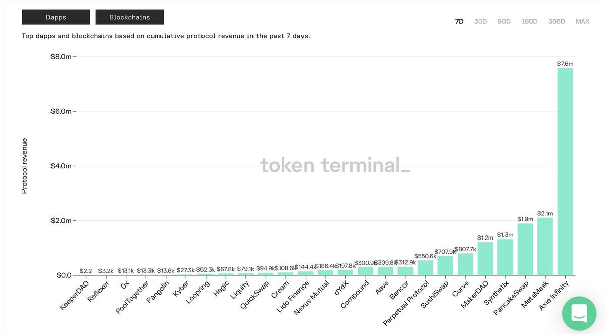Open the Intercom chat bubble
This screenshot has height=334, width=606.
point(579,313)
